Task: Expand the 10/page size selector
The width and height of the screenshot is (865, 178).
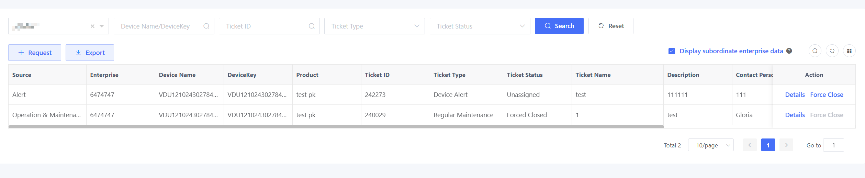Action: [710, 145]
